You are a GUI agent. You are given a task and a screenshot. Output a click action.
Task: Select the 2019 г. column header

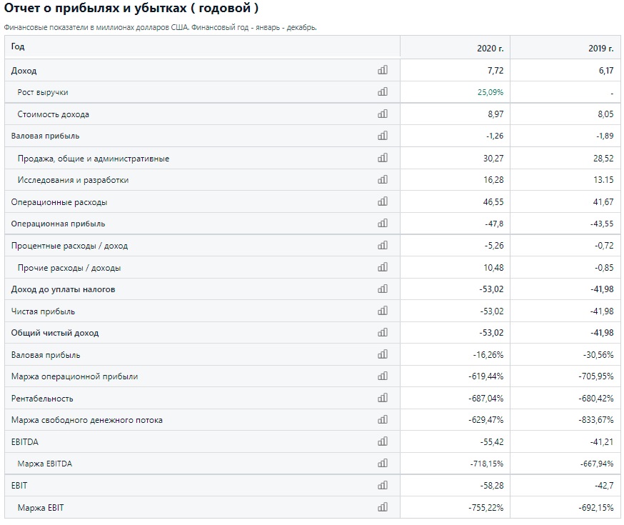601,48
